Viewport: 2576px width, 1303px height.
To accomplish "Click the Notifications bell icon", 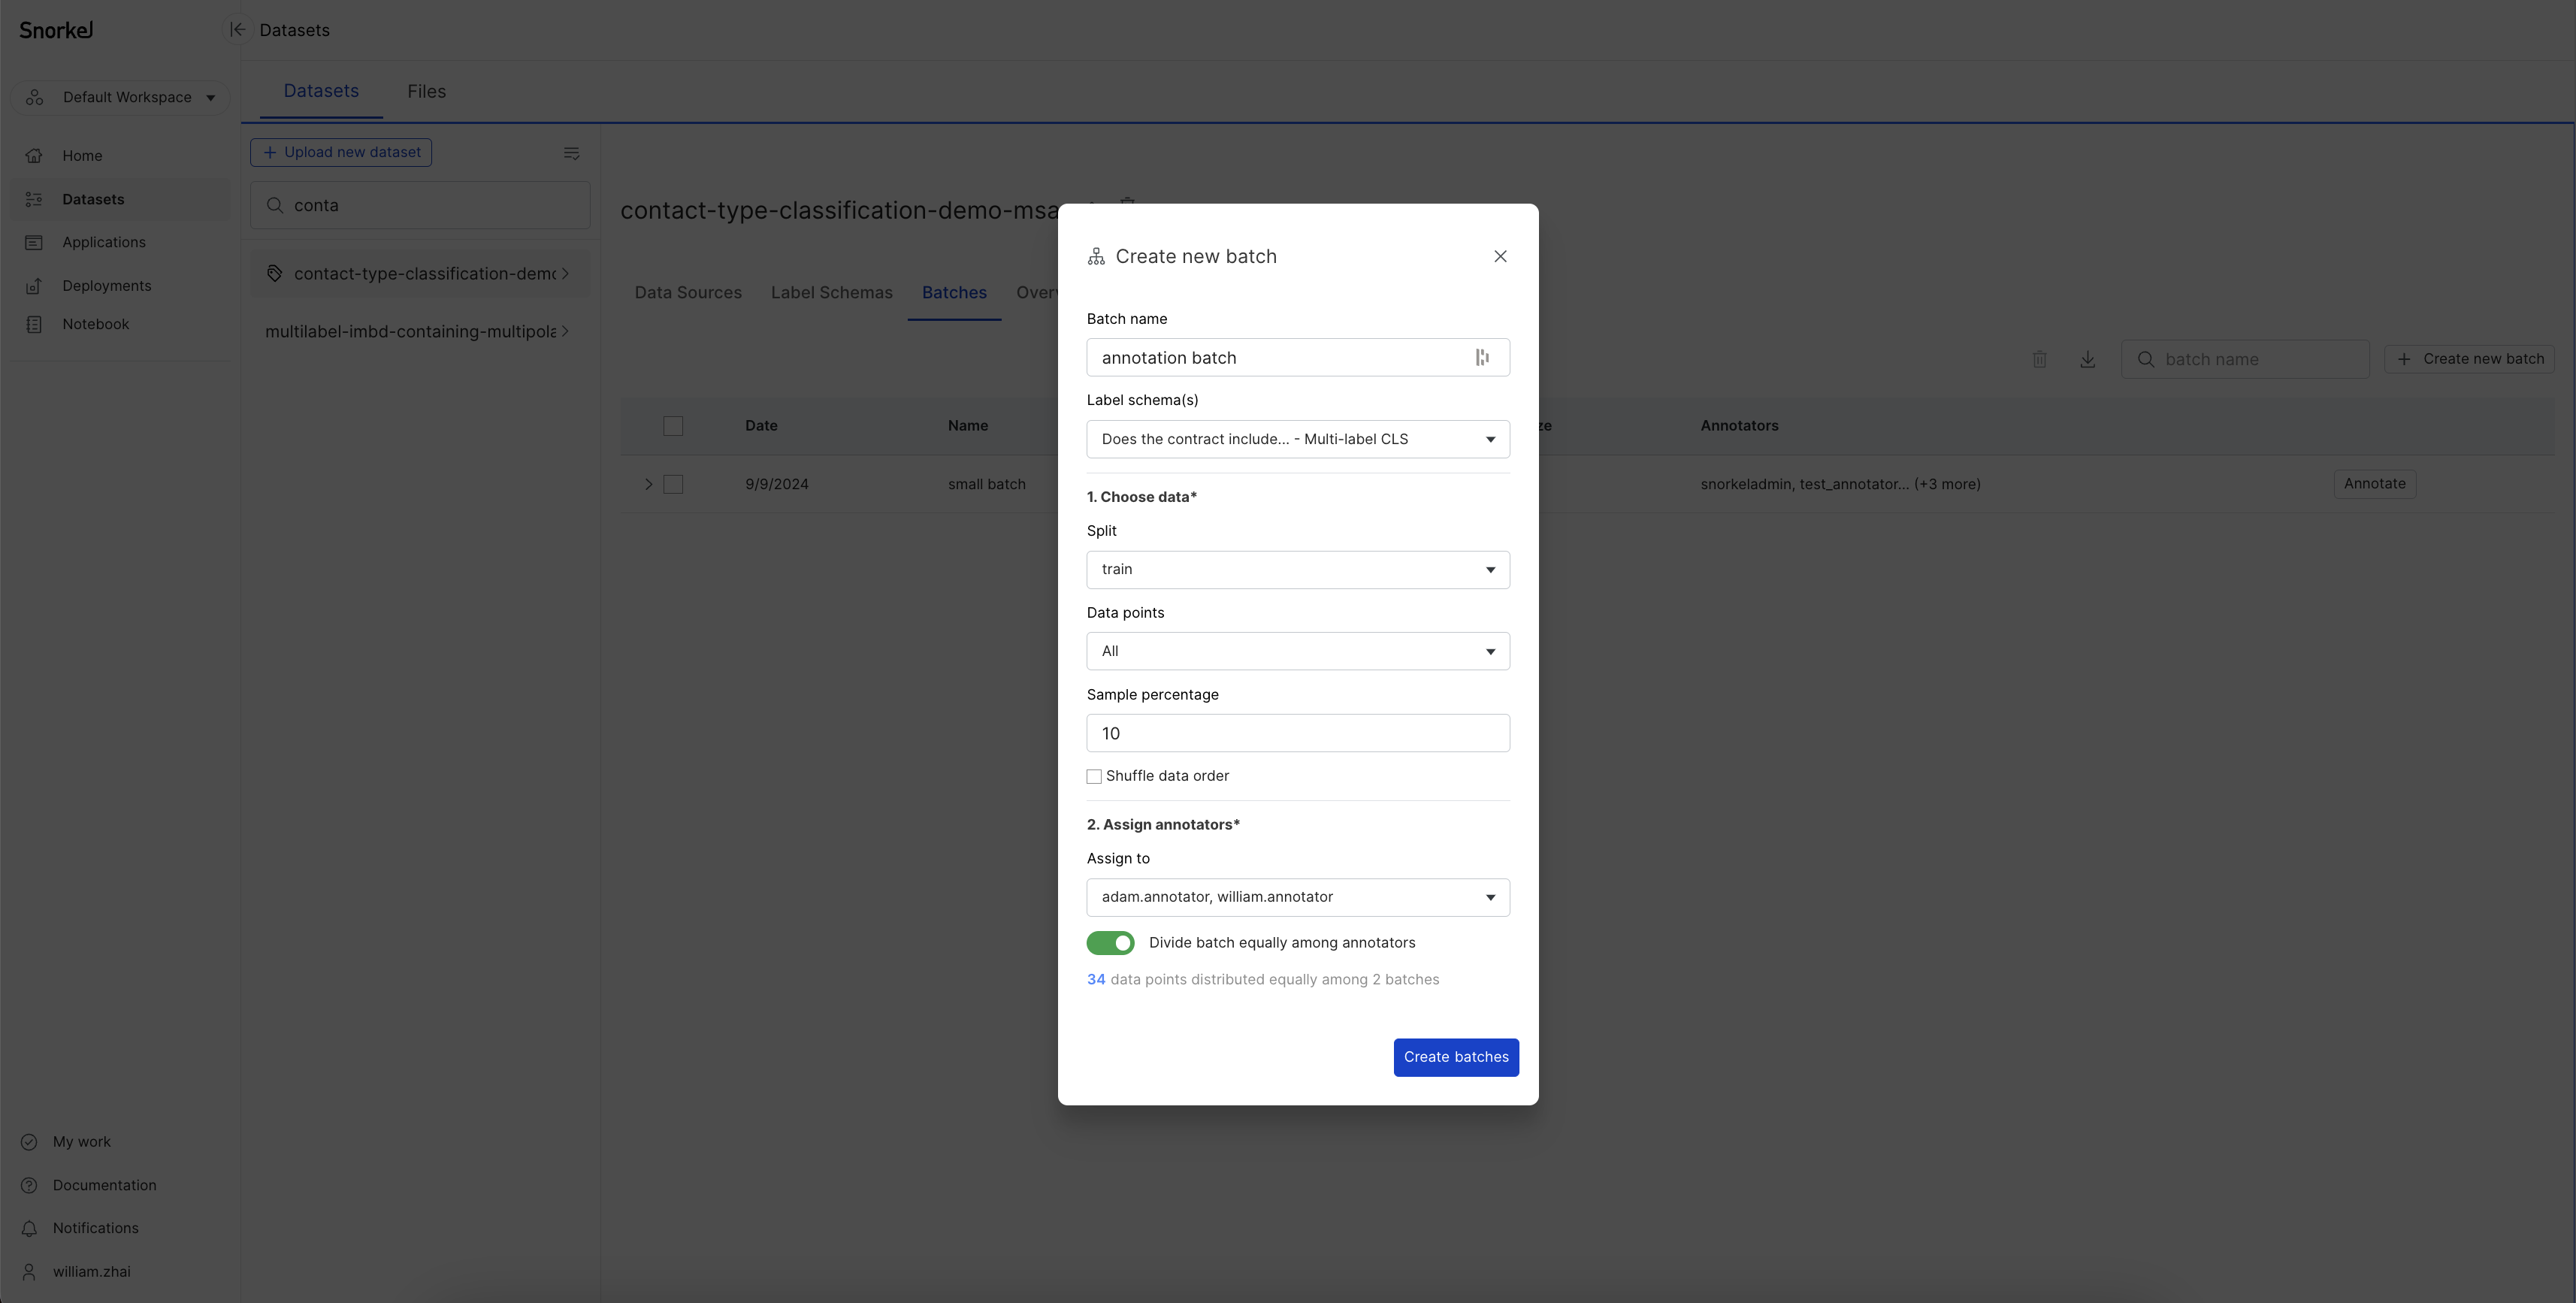I will (30, 1230).
